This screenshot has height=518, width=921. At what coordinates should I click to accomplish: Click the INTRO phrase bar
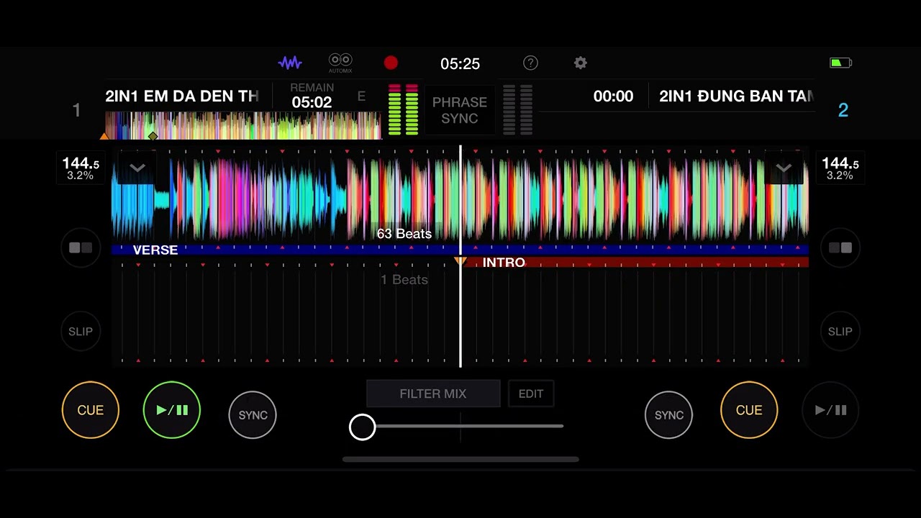pyautogui.click(x=635, y=263)
